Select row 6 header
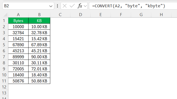Image resolution: width=177 pixels, height=99 pixels. pos(4,51)
